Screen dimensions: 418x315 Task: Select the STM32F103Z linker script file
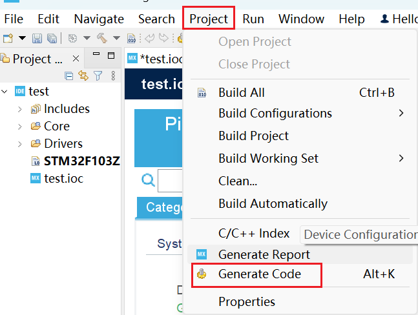point(82,161)
